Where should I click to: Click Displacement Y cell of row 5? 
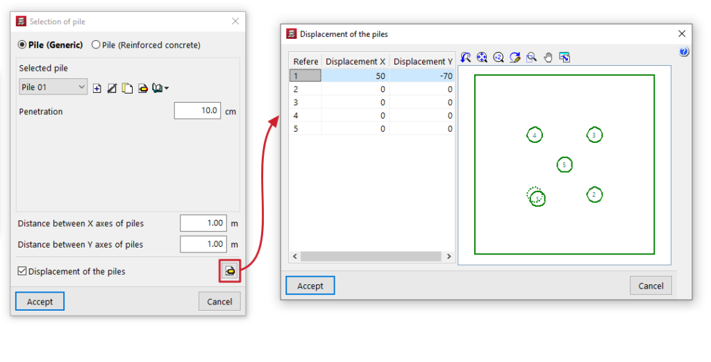[422, 129]
